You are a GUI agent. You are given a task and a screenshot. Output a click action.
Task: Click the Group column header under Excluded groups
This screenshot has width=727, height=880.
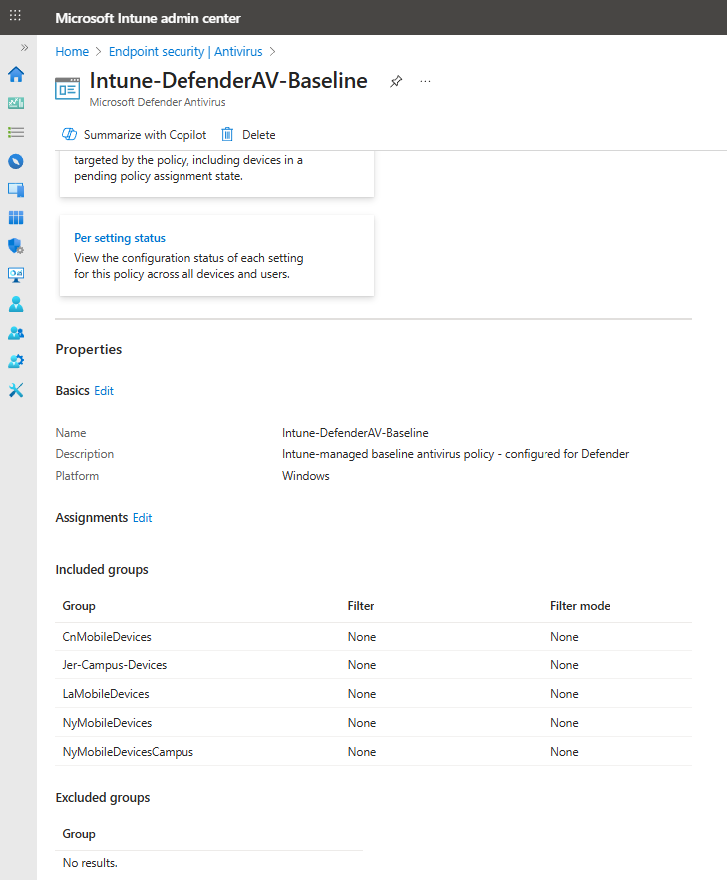79,834
